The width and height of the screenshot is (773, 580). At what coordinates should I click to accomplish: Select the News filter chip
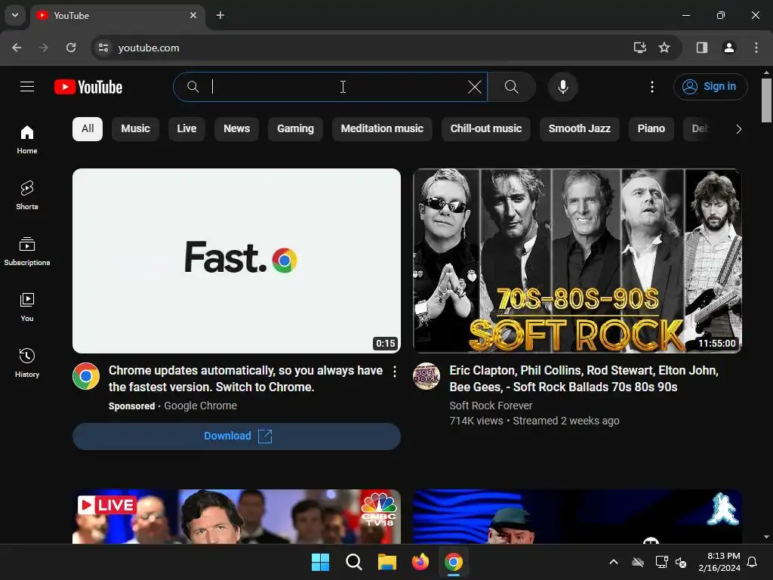pyautogui.click(x=236, y=128)
